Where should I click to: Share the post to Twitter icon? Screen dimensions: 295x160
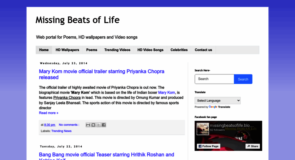coord(98,125)
